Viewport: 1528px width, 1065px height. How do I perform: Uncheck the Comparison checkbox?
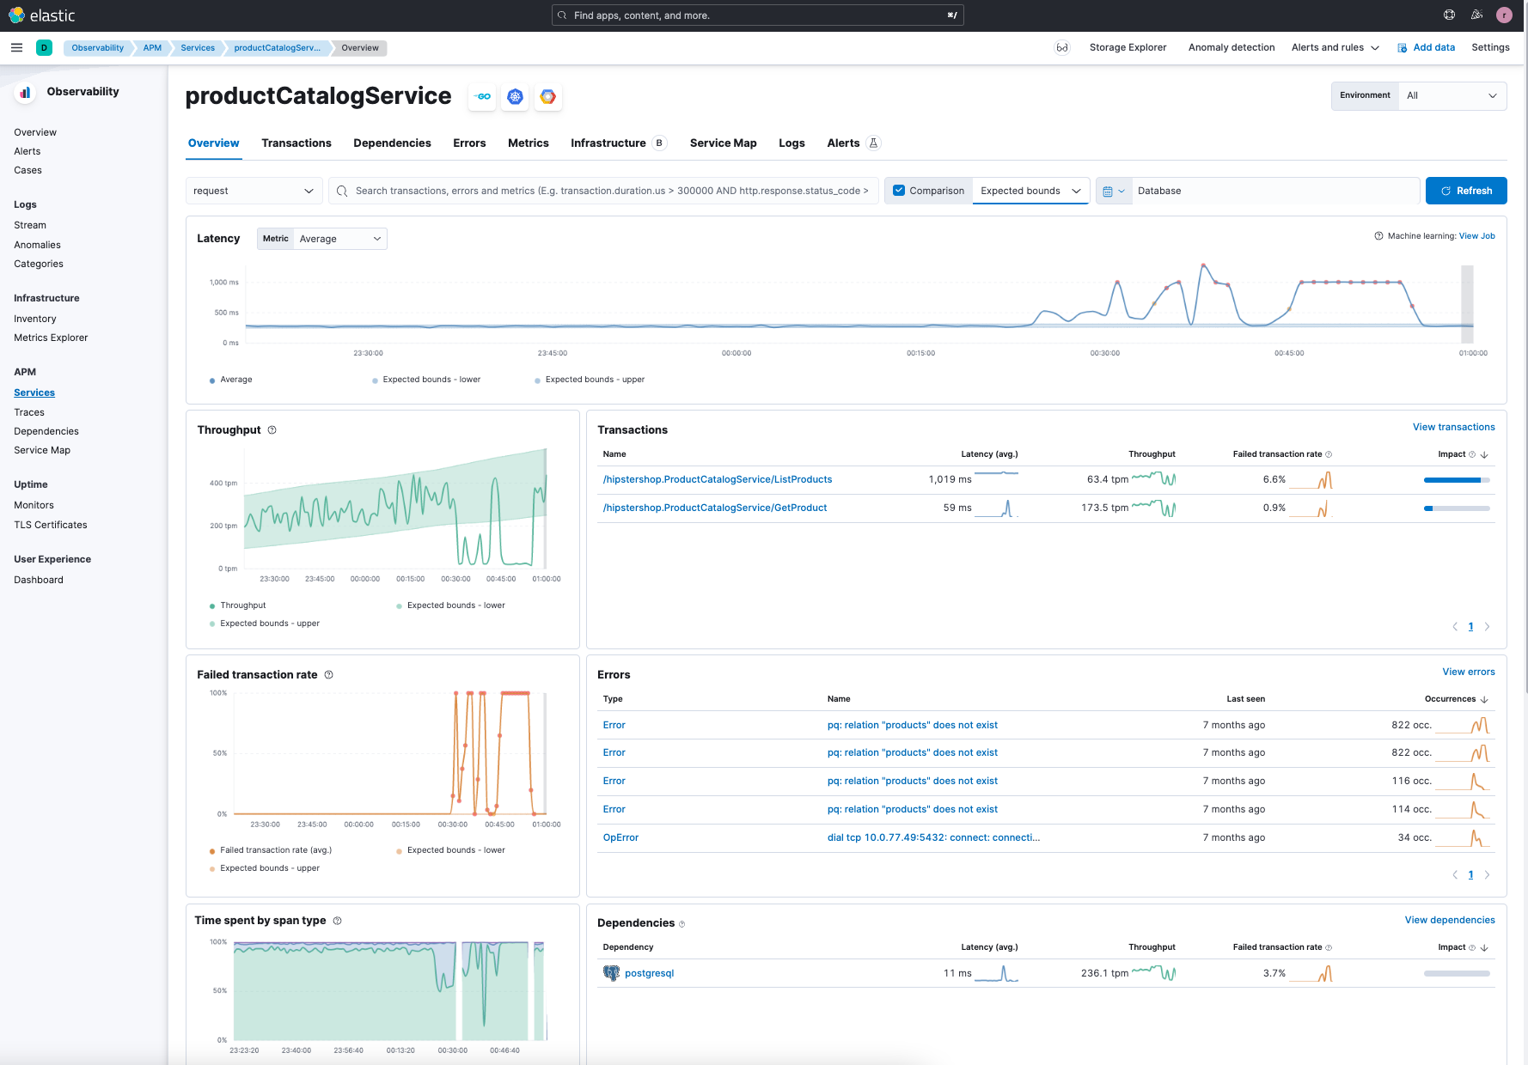point(899,191)
